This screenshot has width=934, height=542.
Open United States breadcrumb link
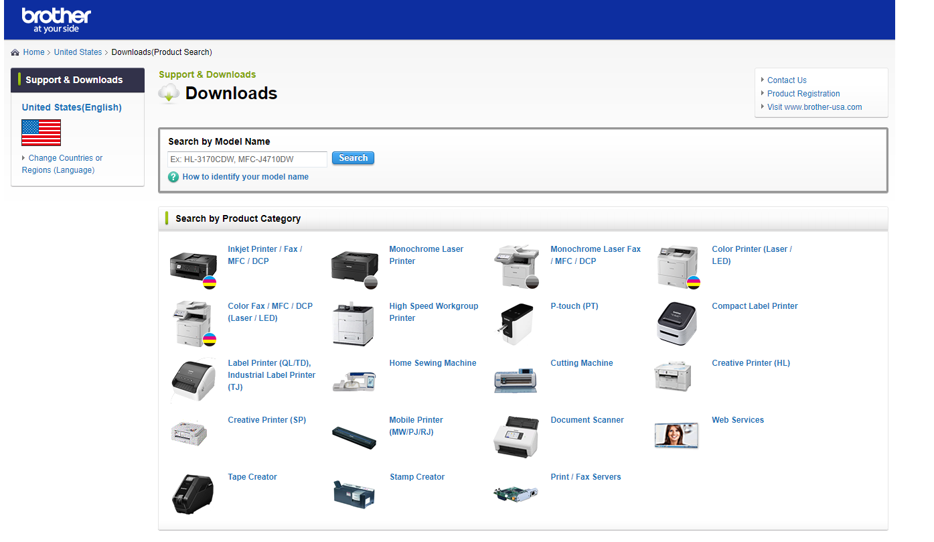(78, 52)
